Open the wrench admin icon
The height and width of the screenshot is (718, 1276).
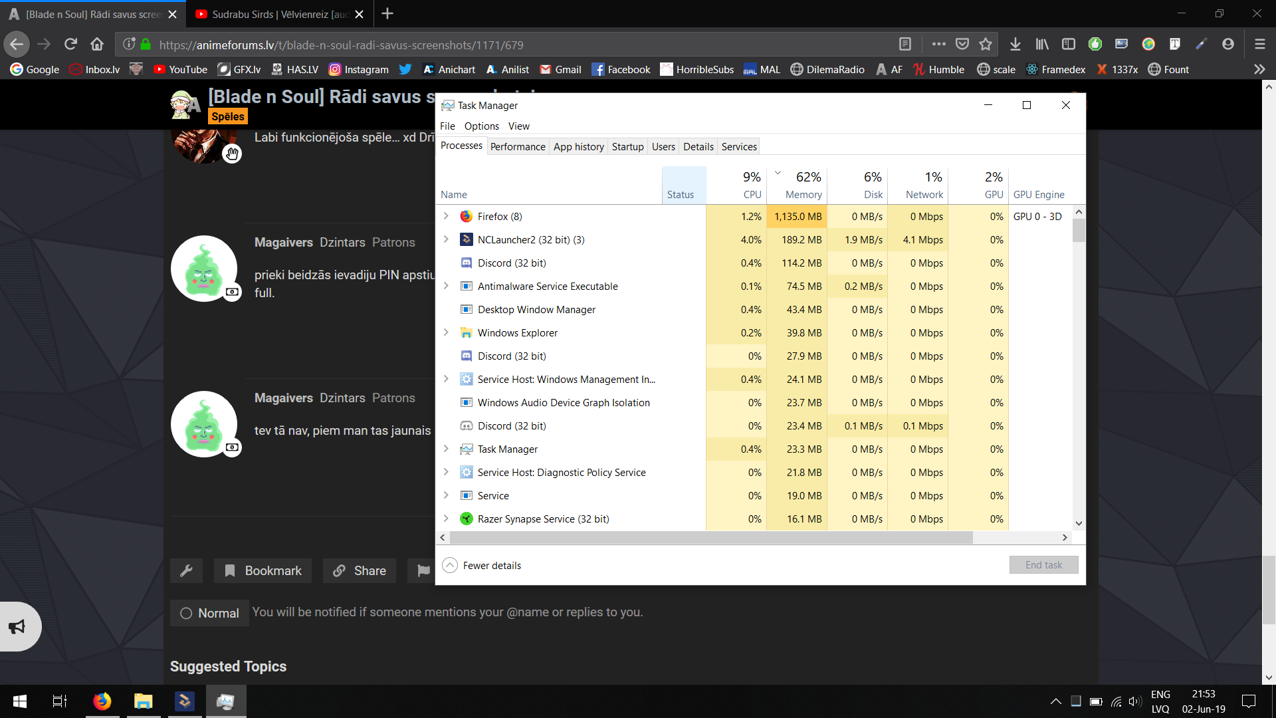point(187,570)
